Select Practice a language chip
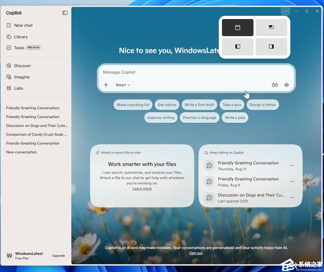 (x=200, y=118)
